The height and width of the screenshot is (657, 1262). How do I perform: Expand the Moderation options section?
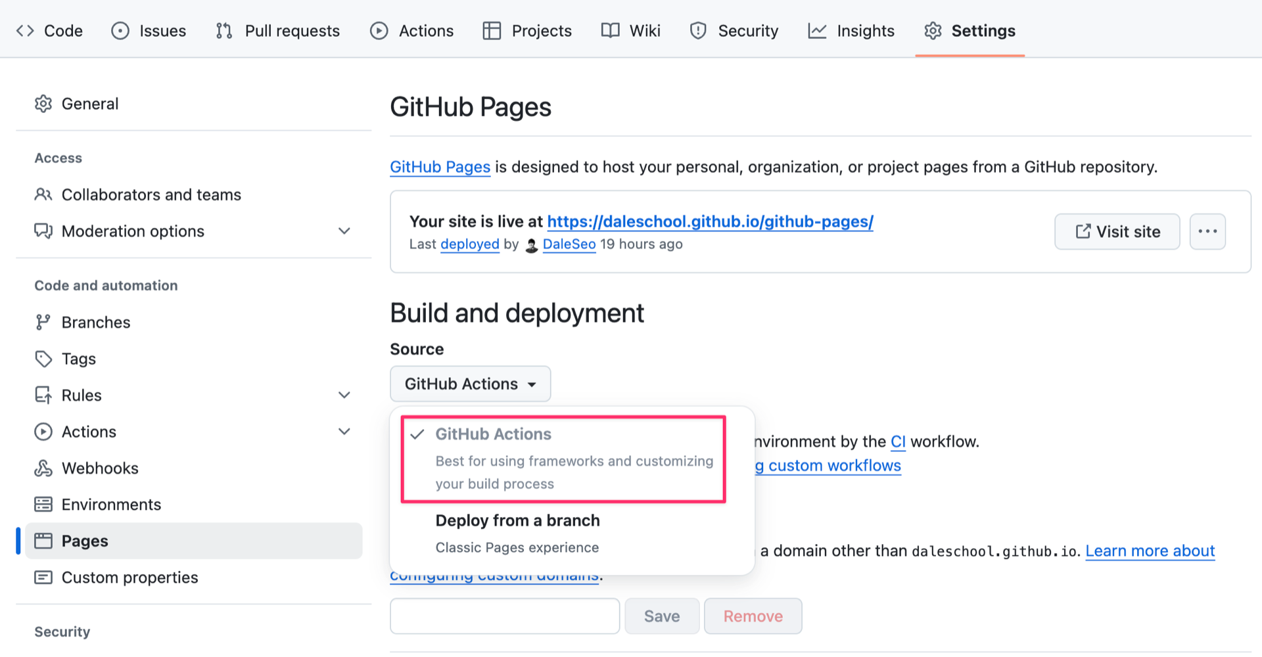coord(344,231)
